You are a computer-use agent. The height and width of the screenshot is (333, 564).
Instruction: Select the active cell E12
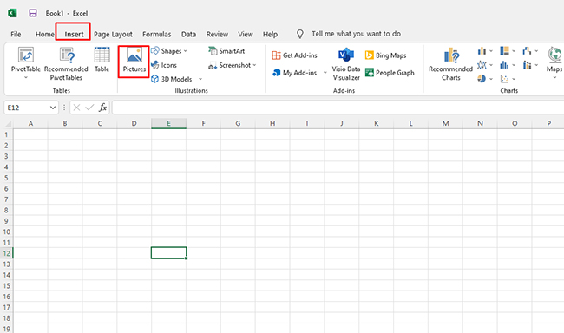[168, 253]
